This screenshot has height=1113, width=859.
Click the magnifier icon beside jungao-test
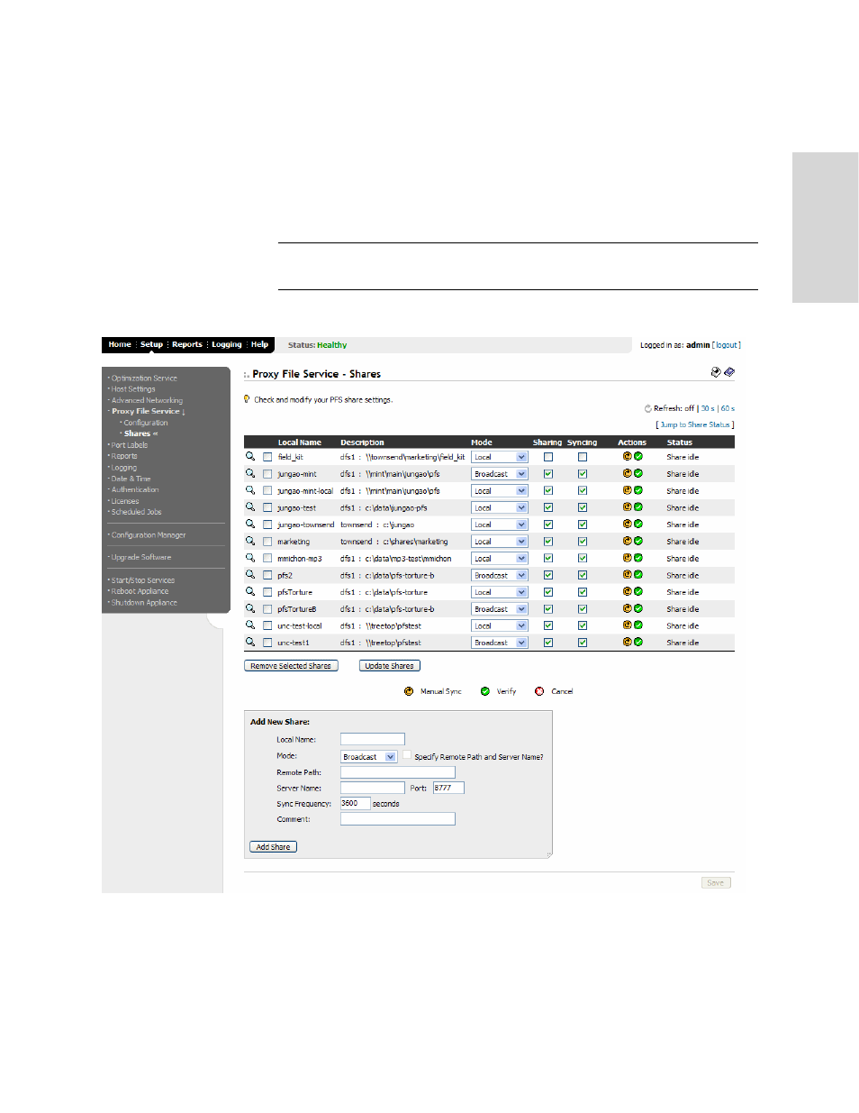click(x=250, y=507)
